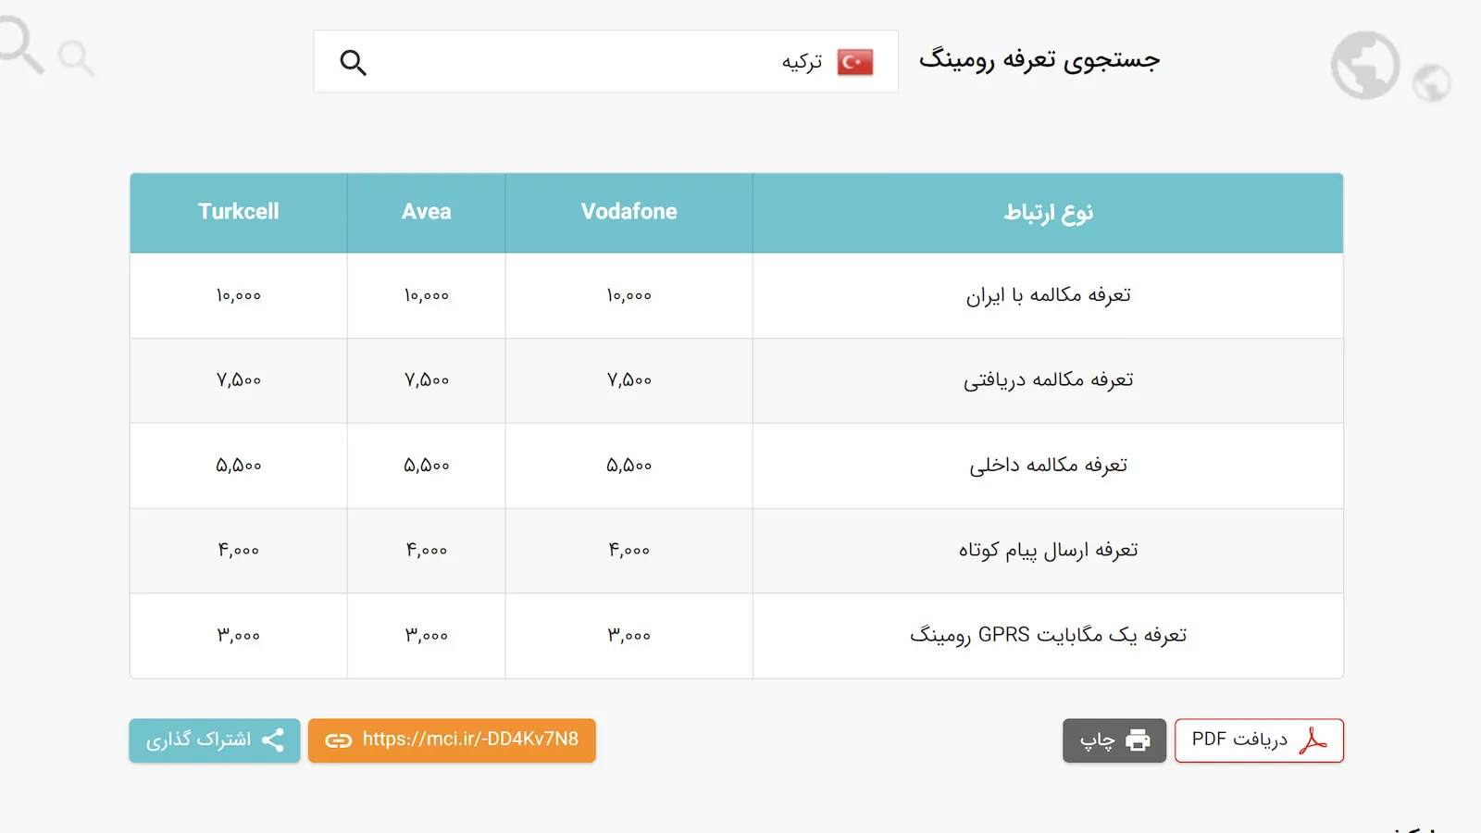This screenshot has height=833, width=1481.
Task: Click Turkcell value for SMS sending
Action: (x=239, y=551)
